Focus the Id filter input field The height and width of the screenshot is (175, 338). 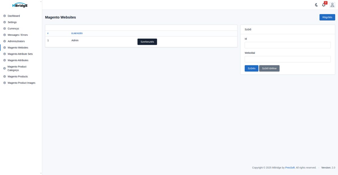(x=288, y=45)
